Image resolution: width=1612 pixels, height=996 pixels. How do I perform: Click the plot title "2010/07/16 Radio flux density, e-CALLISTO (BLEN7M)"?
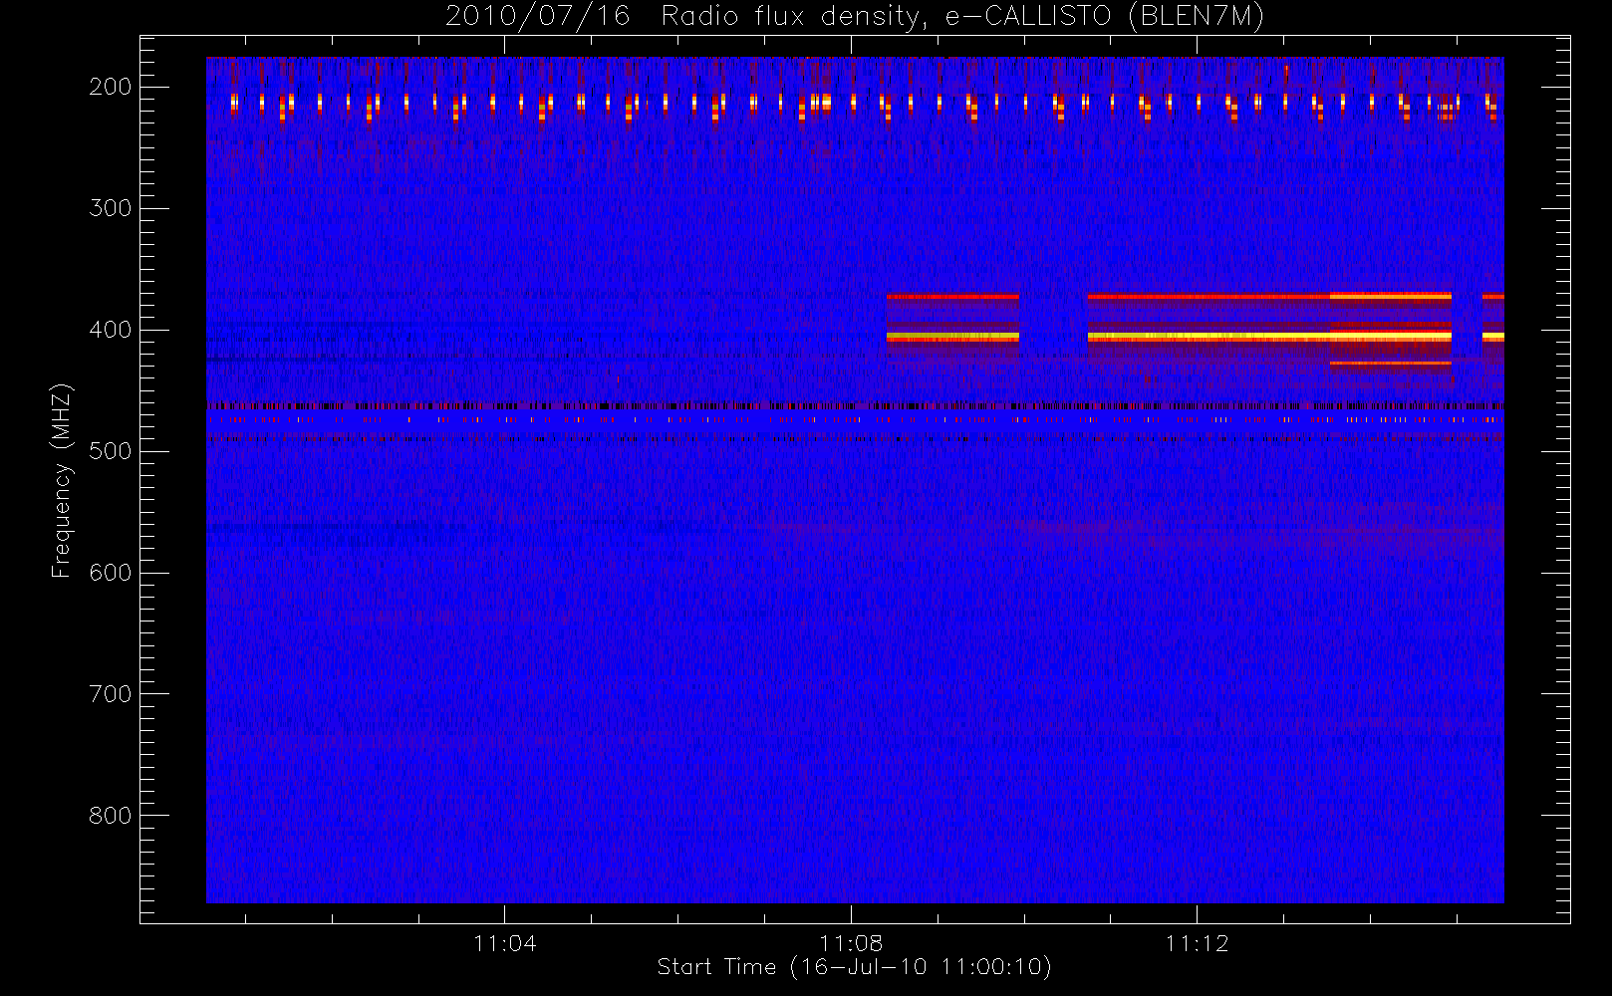pos(855,16)
